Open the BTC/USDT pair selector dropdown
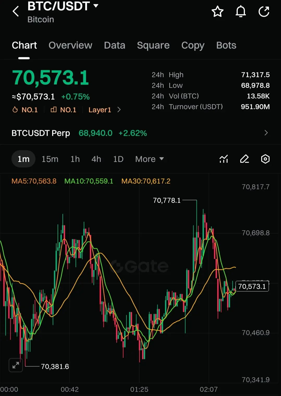 pyautogui.click(x=63, y=6)
